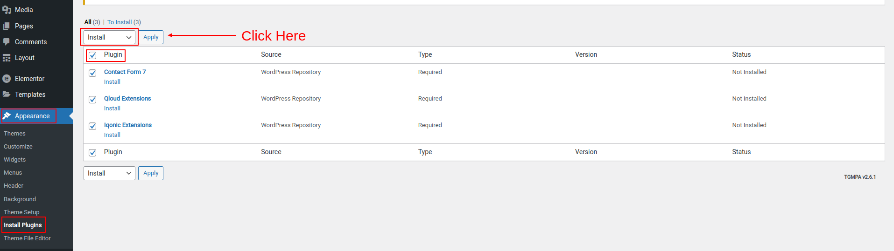Toggle the Iqonic Extensions checkbox
This screenshot has height=251, width=894.
pos(92,126)
